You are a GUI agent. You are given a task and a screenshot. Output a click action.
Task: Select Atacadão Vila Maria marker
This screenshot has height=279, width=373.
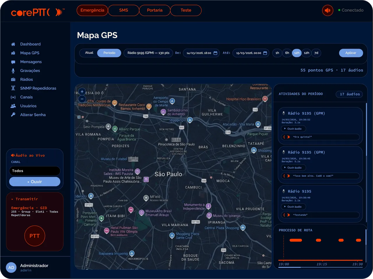tap(258, 124)
